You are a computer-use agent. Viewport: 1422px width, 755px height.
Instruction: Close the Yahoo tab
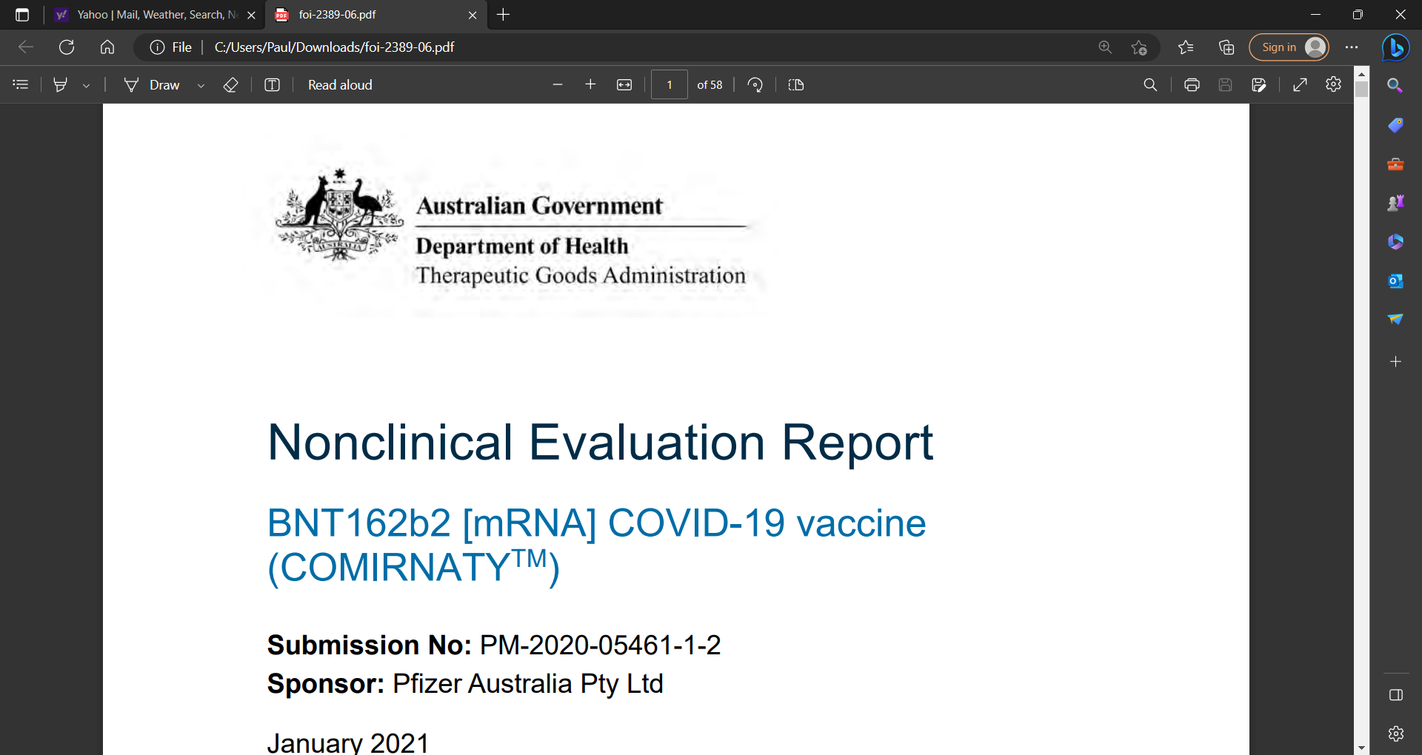click(251, 15)
